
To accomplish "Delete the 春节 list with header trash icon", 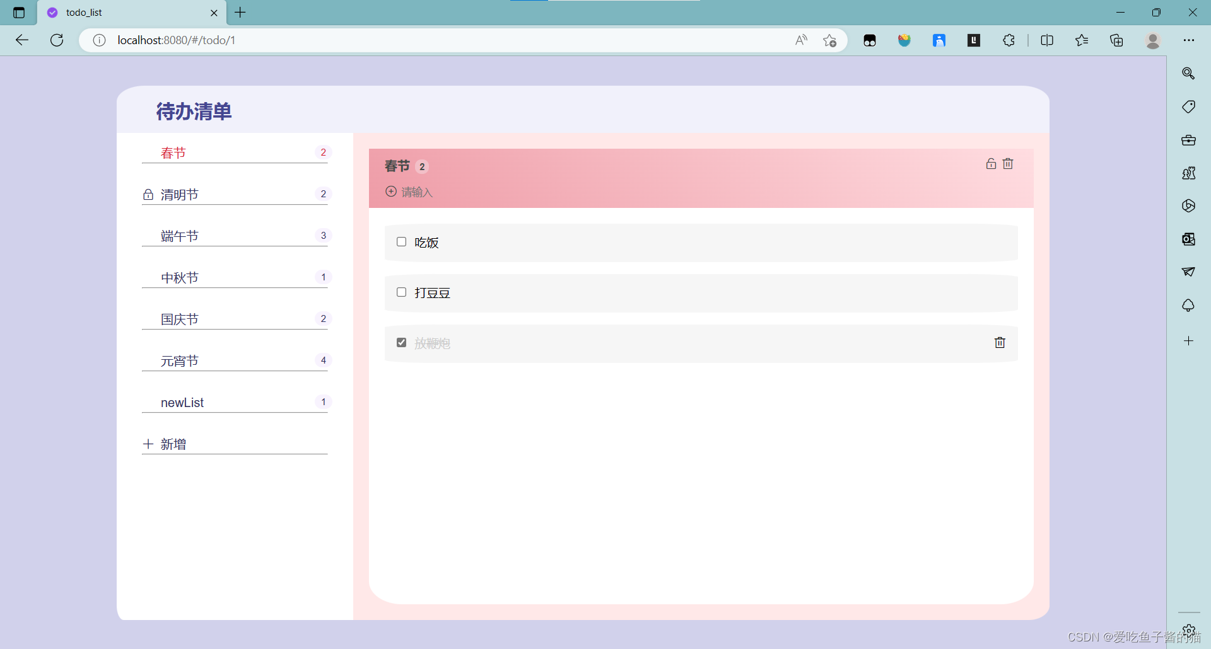I will (x=1008, y=164).
